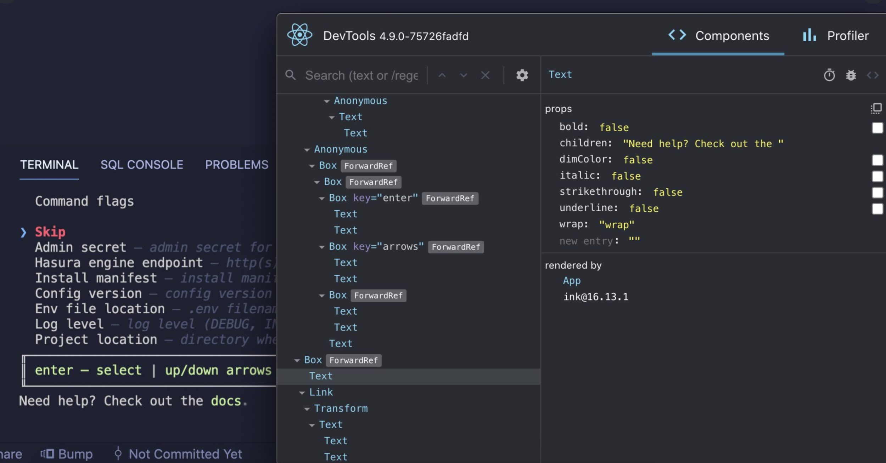Toggle the bold prop checkbox
Image resolution: width=886 pixels, height=463 pixels.
click(877, 127)
